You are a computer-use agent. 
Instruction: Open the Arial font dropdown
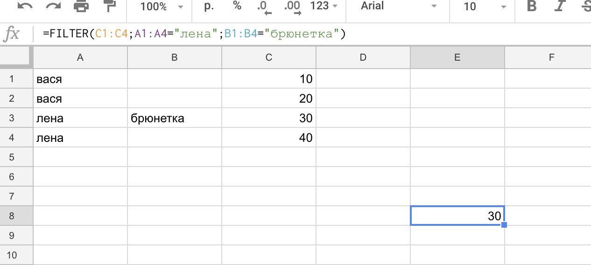pyautogui.click(x=399, y=7)
